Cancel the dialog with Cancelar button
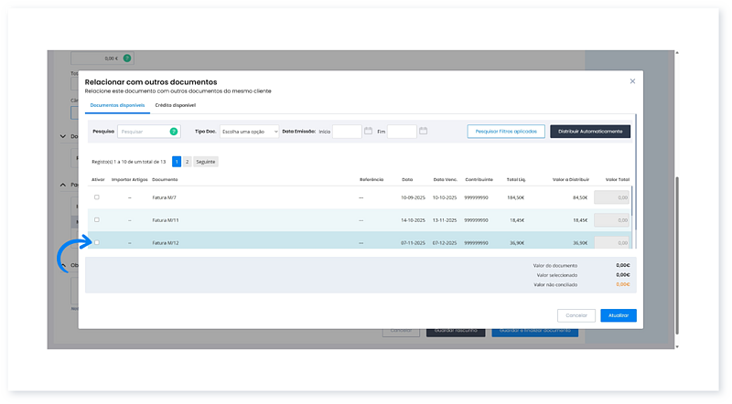The image size is (732, 404). [x=576, y=315]
